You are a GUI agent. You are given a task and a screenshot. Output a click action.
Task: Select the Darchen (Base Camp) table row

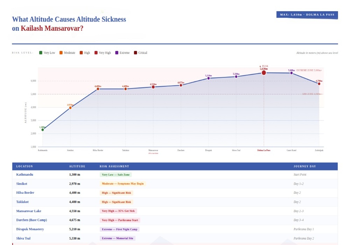click(175, 220)
